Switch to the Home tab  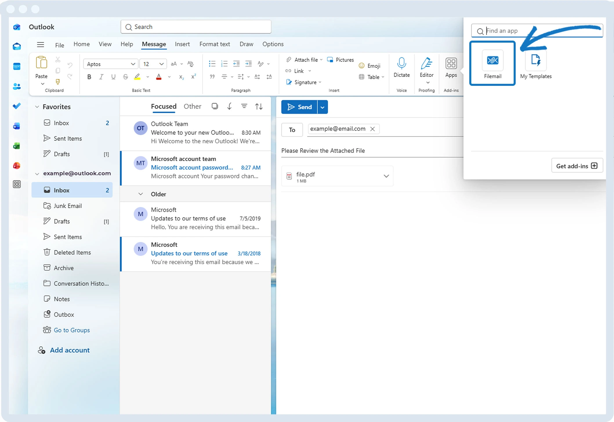81,44
